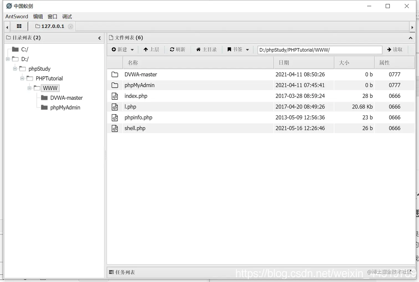Select the l.php file name
The image size is (419, 282).
coord(130,107)
